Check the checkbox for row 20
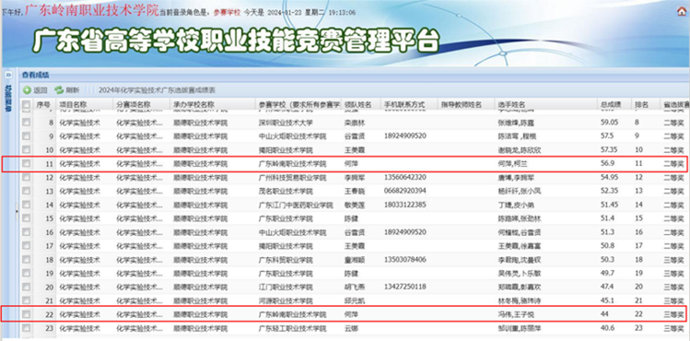 tap(27, 287)
